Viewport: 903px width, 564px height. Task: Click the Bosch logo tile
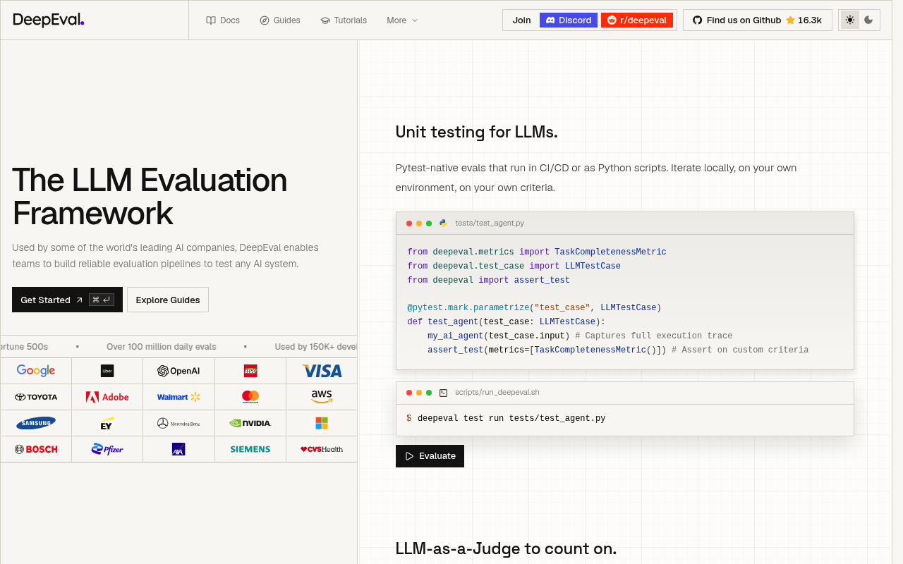(36, 449)
